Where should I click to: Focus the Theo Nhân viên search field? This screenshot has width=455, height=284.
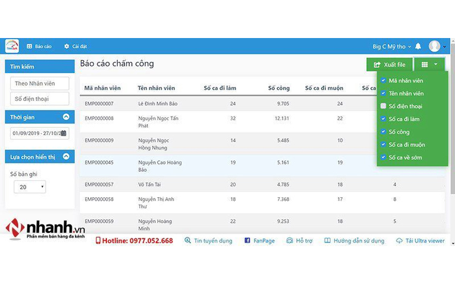click(40, 83)
